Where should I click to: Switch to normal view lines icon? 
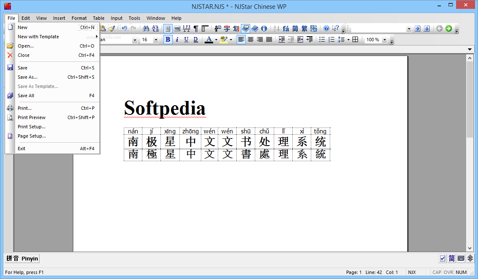177,29
